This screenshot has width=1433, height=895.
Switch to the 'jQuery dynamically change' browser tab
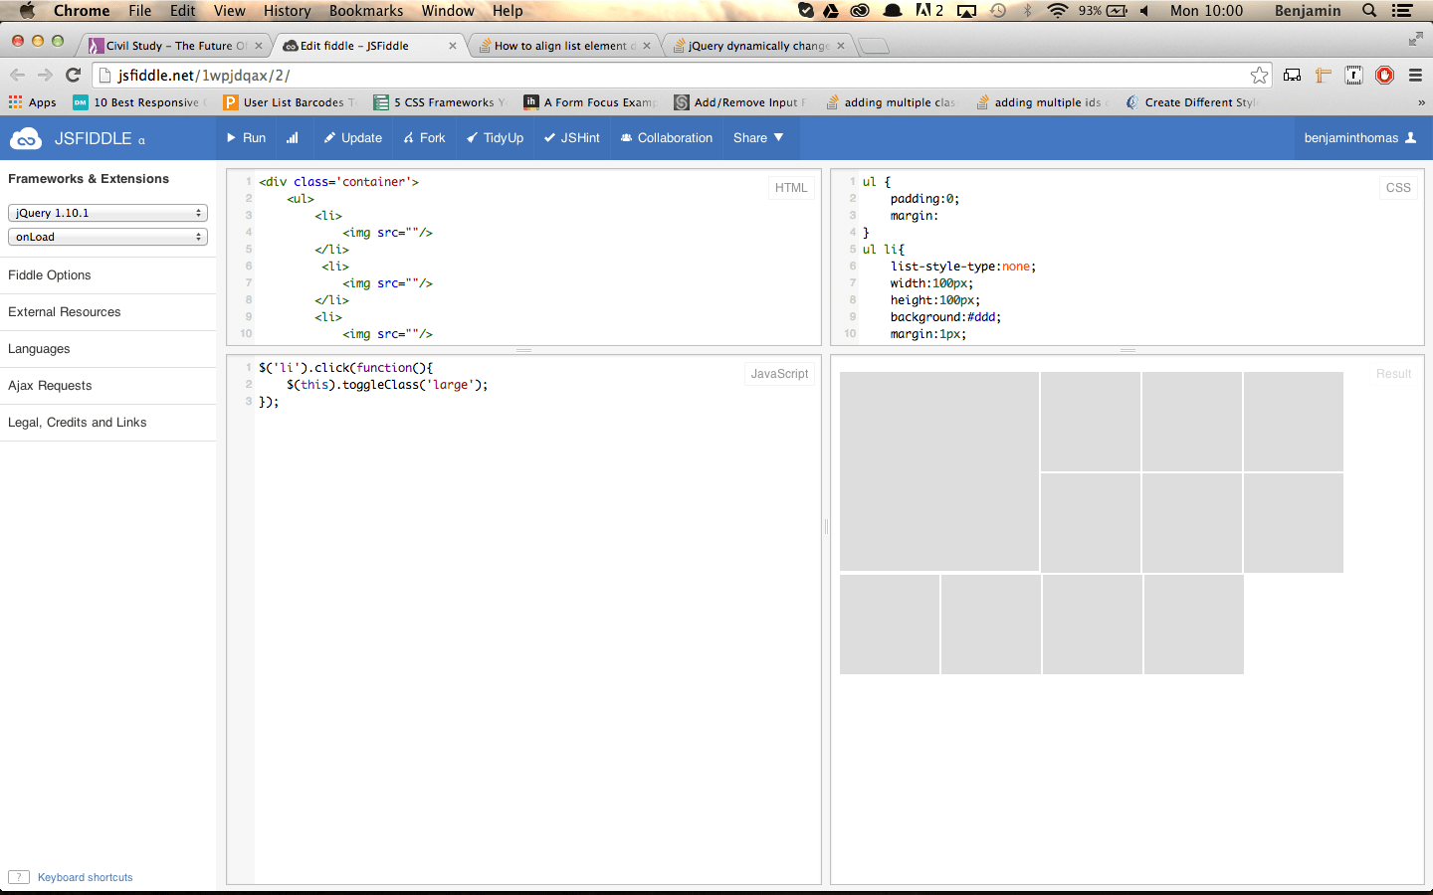756,45
